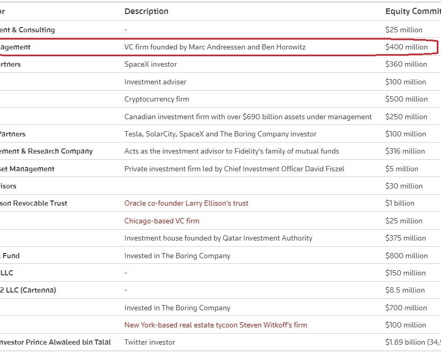Click the '& Consulting' investor name
The width and height of the screenshot is (441, 354).
[x=28, y=30]
